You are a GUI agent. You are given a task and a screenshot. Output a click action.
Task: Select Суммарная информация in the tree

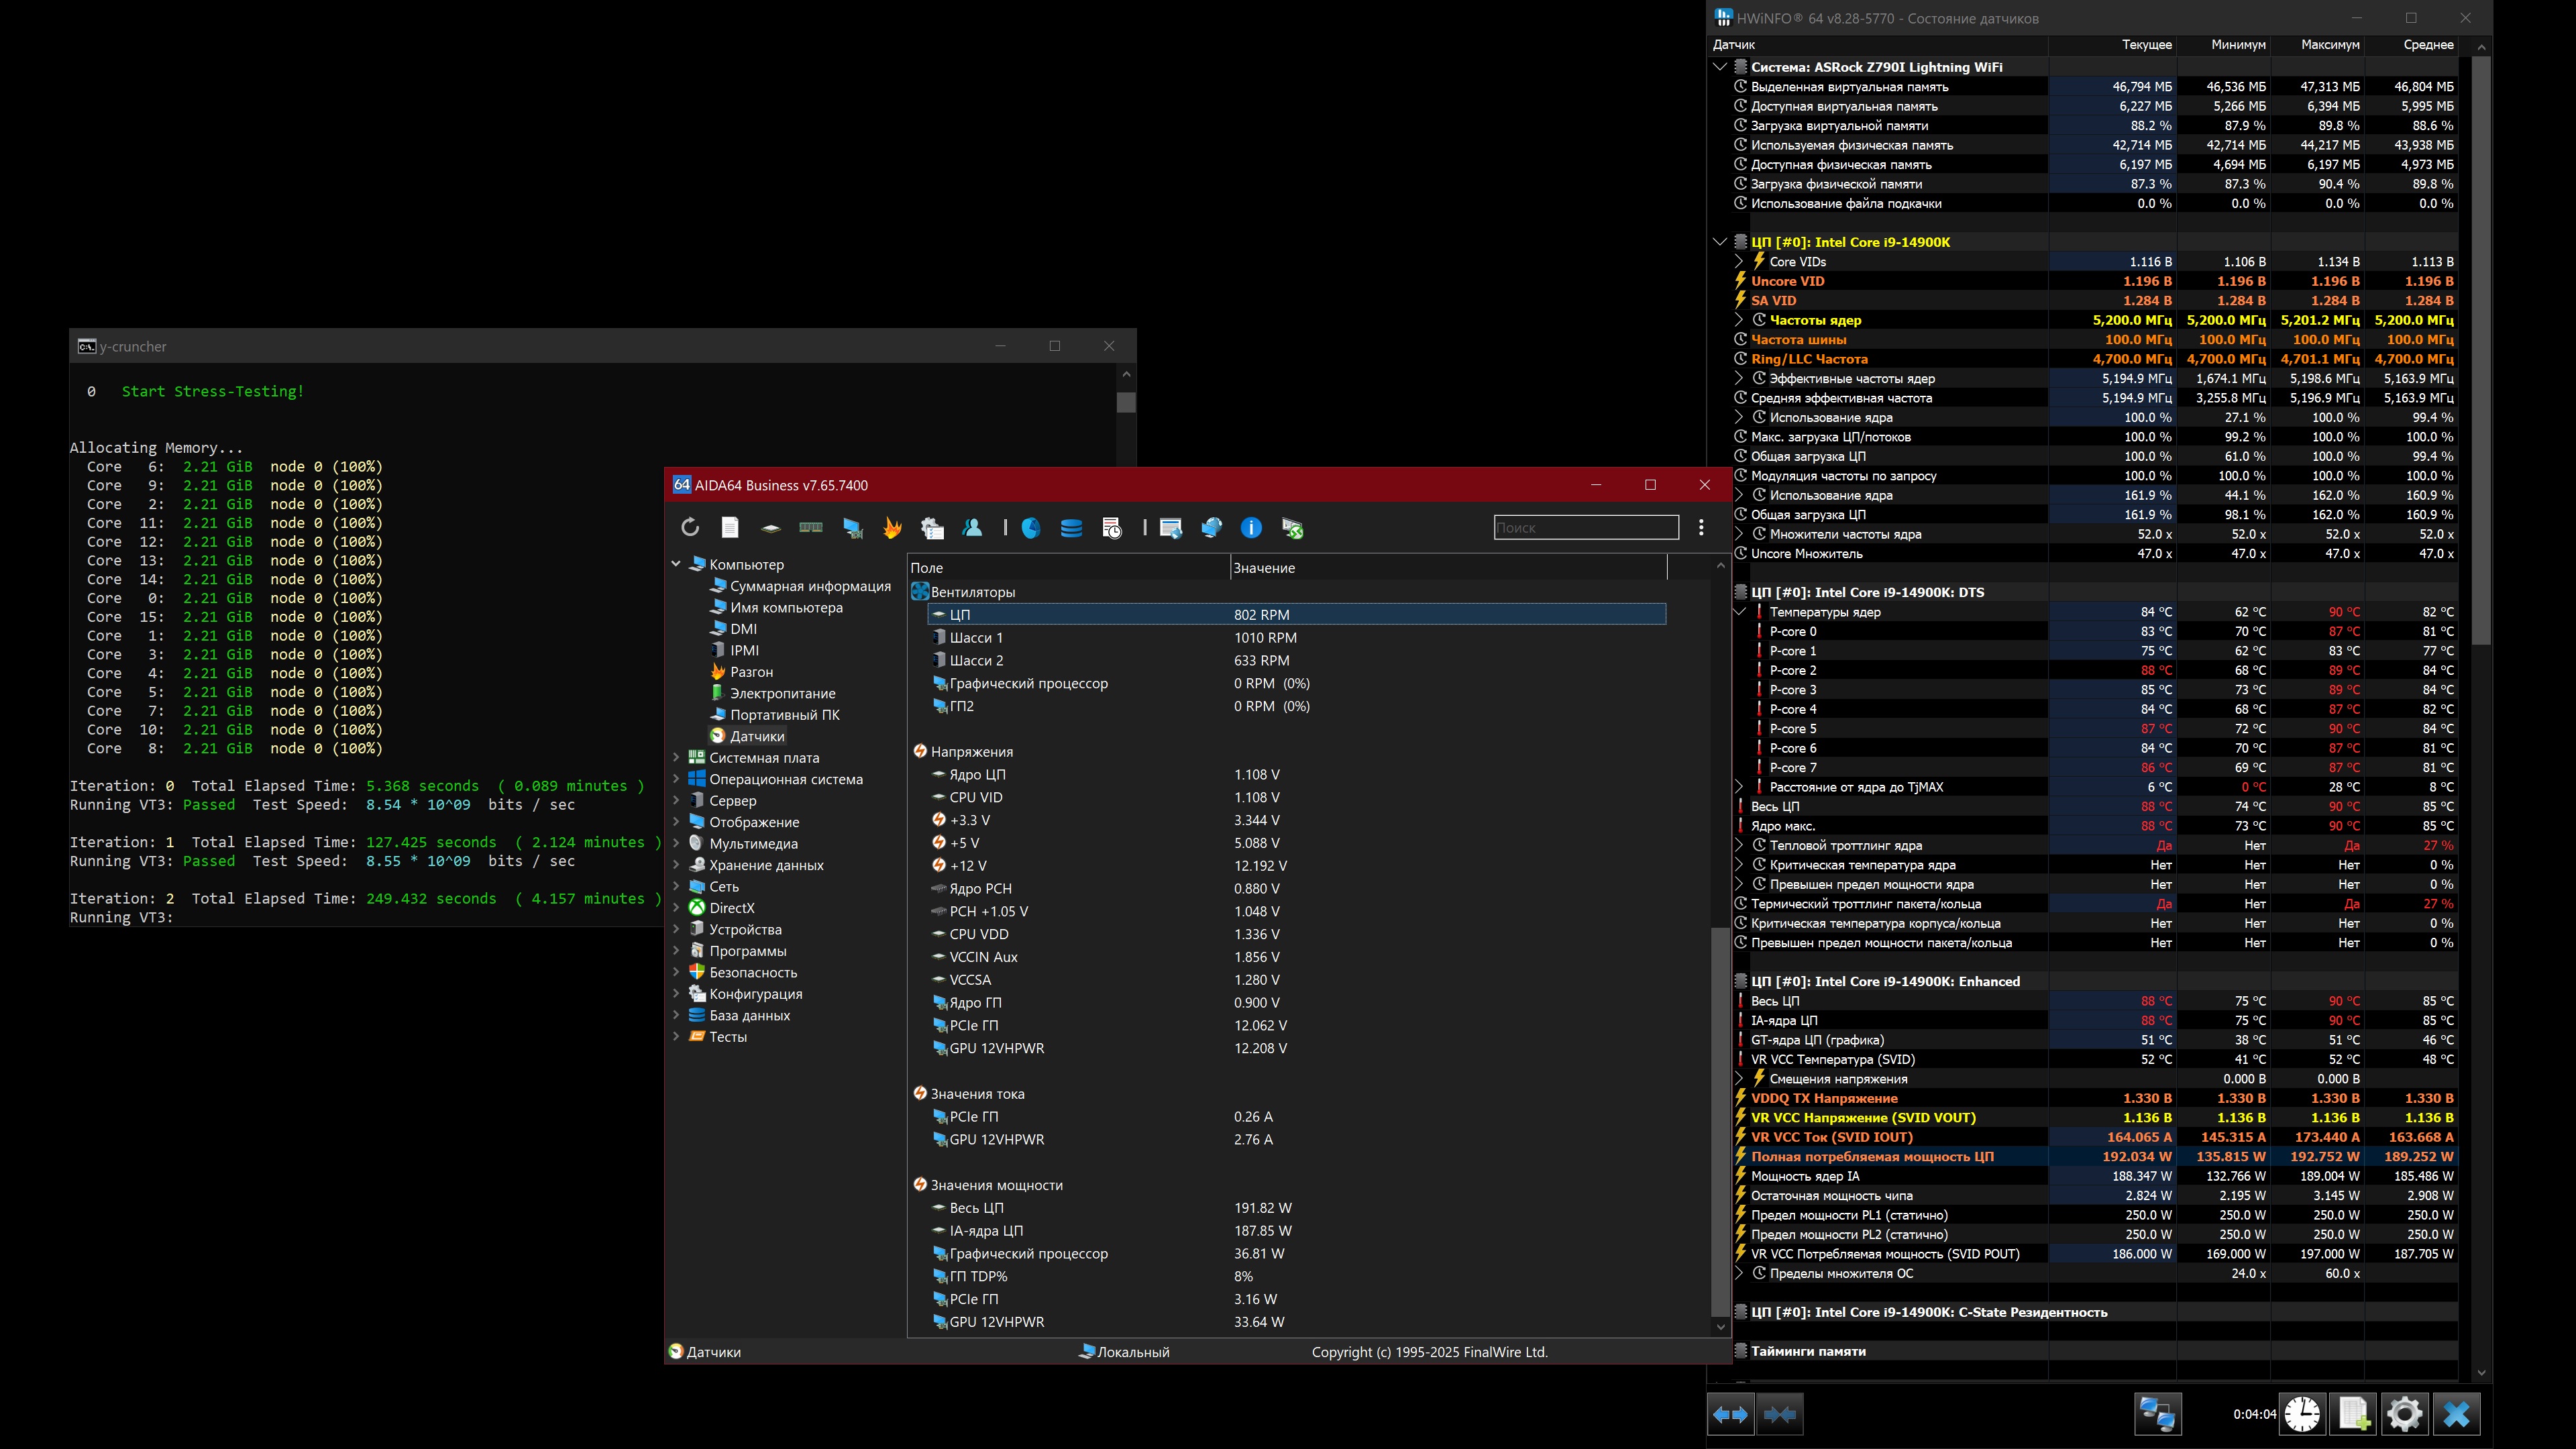pos(809,586)
